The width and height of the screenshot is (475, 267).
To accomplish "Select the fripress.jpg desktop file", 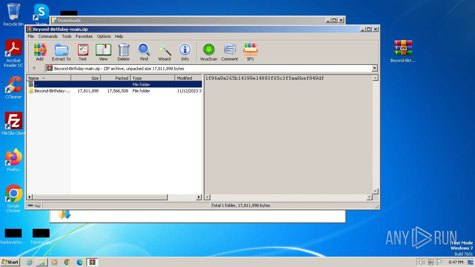I will point(41,237).
